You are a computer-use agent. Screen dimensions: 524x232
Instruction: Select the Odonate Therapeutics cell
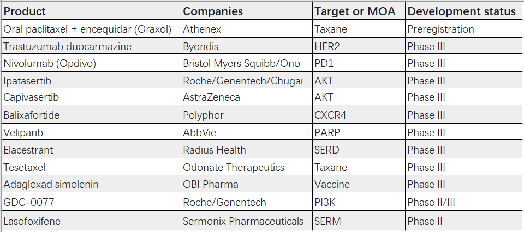pyautogui.click(x=234, y=168)
